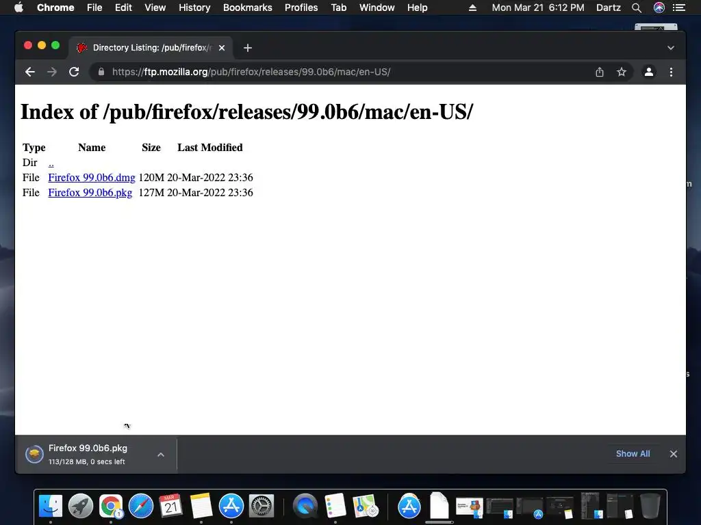Click the eject icon in menu bar
The height and width of the screenshot is (525, 701).
pos(472,8)
